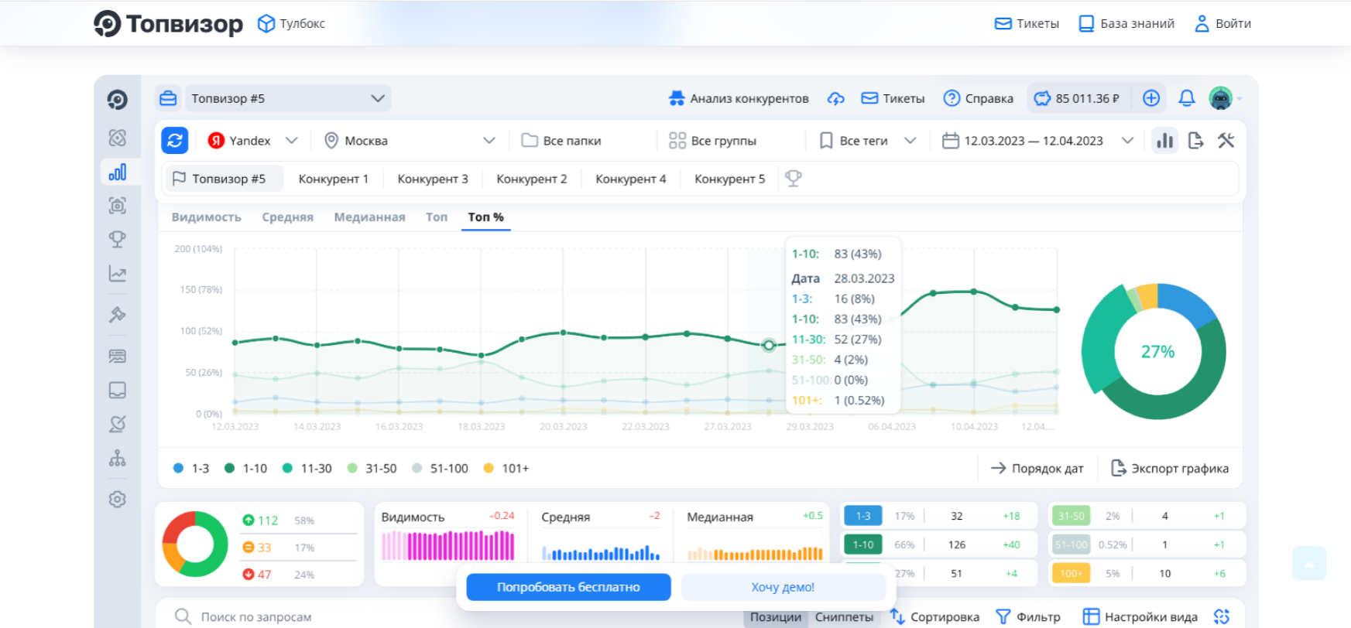Select the Средняя chart tab
Viewport: 1351px width, 628px height.
point(288,217)
